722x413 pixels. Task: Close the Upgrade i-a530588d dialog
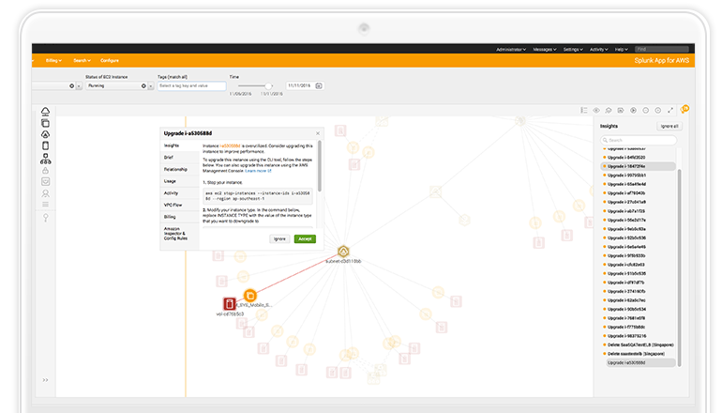coord(318,133)
